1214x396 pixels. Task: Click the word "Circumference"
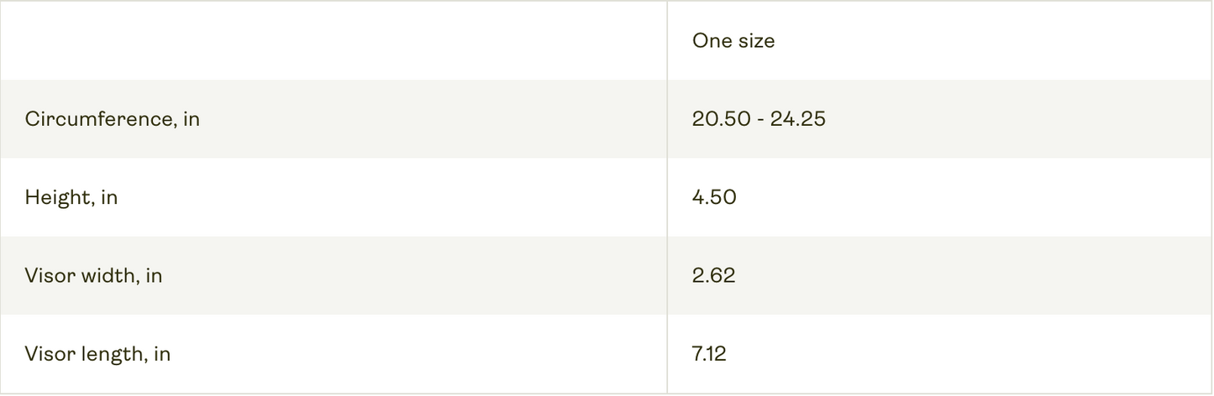point(99,119)
